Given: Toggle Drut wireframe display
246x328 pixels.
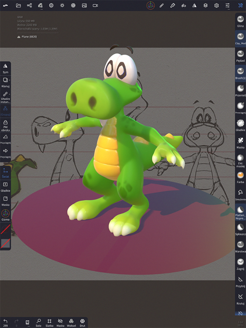Looking at the screenshot, I should (x=82, y=323).
